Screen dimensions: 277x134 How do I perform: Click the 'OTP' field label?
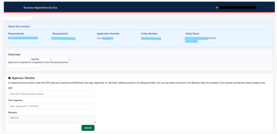point(10,88)
